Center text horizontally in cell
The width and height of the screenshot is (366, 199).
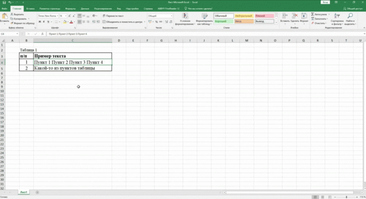84,22
